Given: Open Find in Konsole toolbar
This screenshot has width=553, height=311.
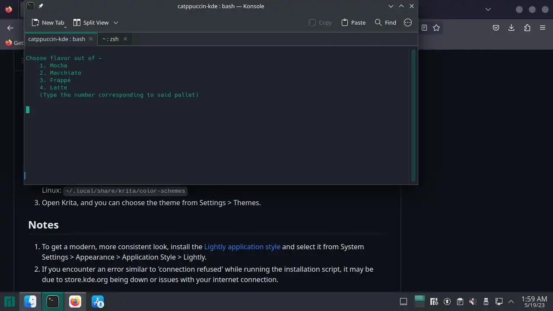Looking at the screenshot, I should click(385, 22).
